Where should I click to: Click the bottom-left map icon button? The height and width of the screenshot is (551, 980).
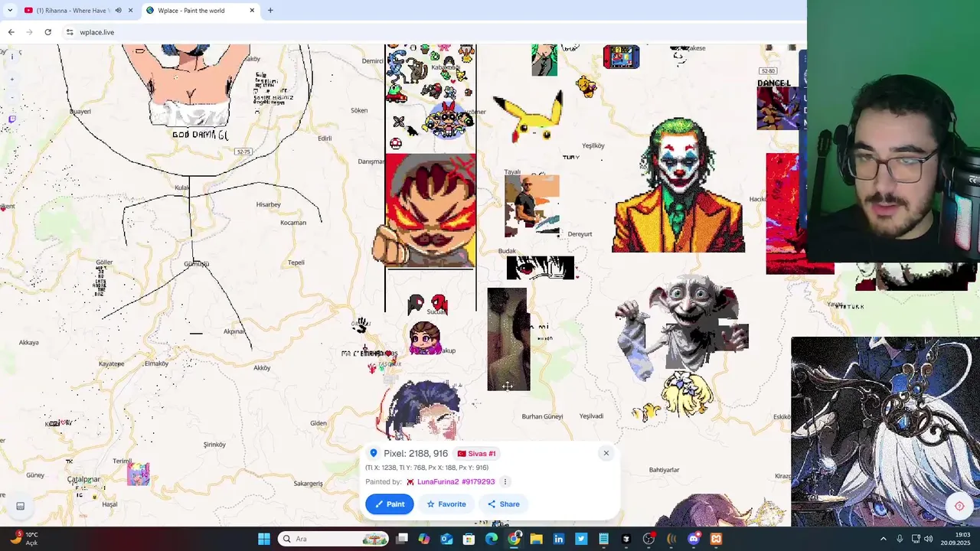pyautogui.click(x=21, y=506)
